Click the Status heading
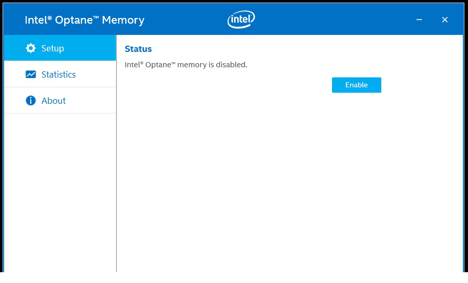The width and height of the screenshot is (468, 283). [139, 49]
